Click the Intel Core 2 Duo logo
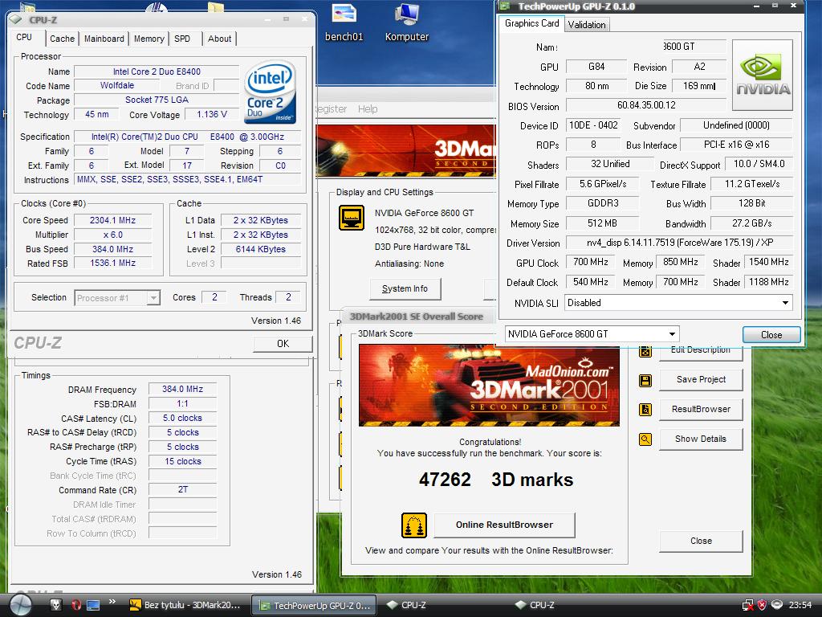The width and height of the screenshot is (822, 617). (x=270, y=92)
